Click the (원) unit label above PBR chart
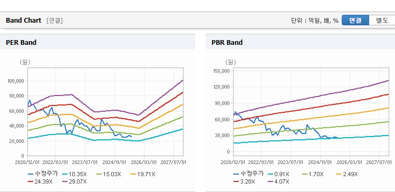The width and height of the screenshot is (395, 192). tap(231, 62)
